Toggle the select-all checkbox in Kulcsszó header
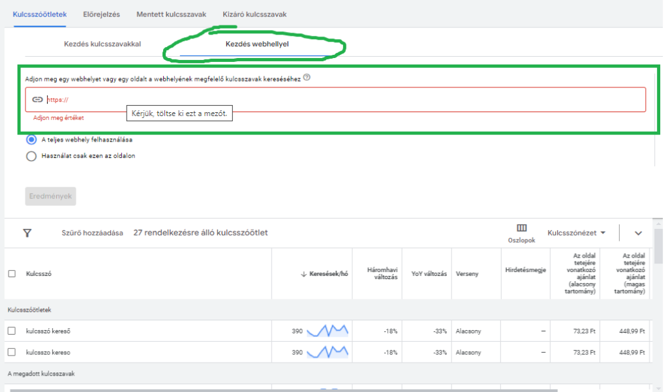Image resolution: width=668 pixels, height=392 pixels. tap(12, 274)
